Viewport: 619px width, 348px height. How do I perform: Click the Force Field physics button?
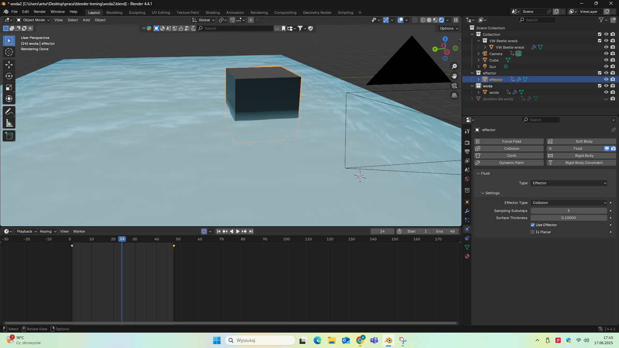[x=509, y=142]
